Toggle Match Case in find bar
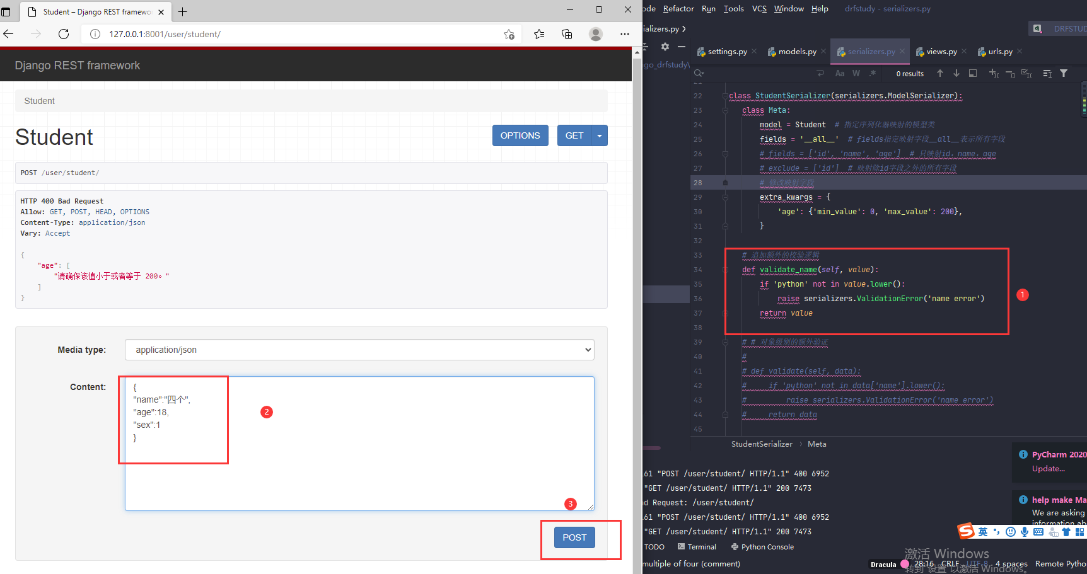The width and height of the screenshot is (1087, 574). pyautogui.click(x=840, y=74)
